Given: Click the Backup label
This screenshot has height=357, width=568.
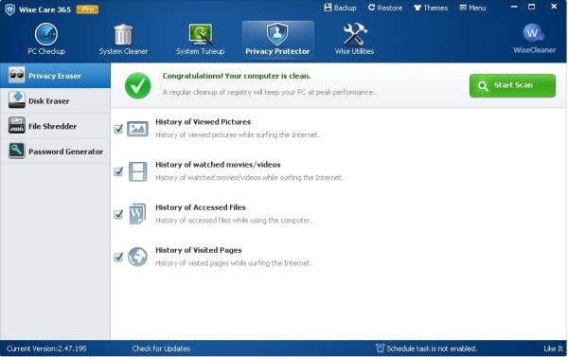Looking at the screenshot, I should 346,8.
